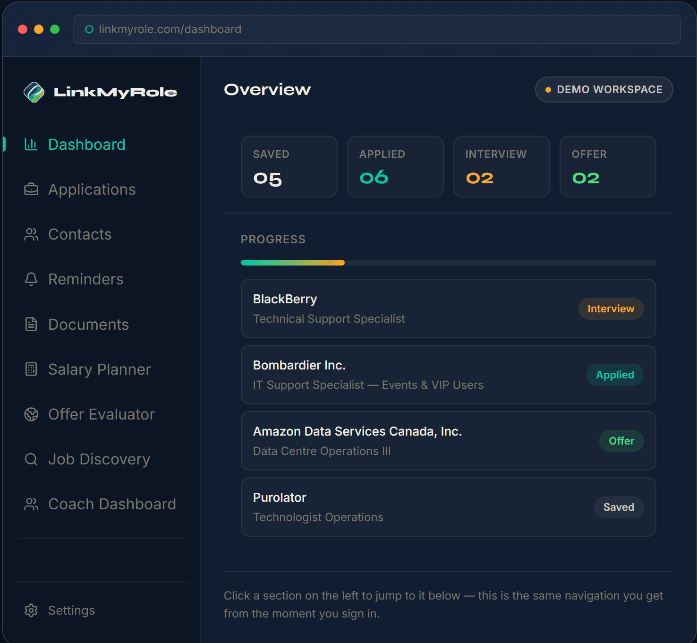Select the Offer 02 stat card
The height and width of the screenshot is (643, 697).
point(608,166)
